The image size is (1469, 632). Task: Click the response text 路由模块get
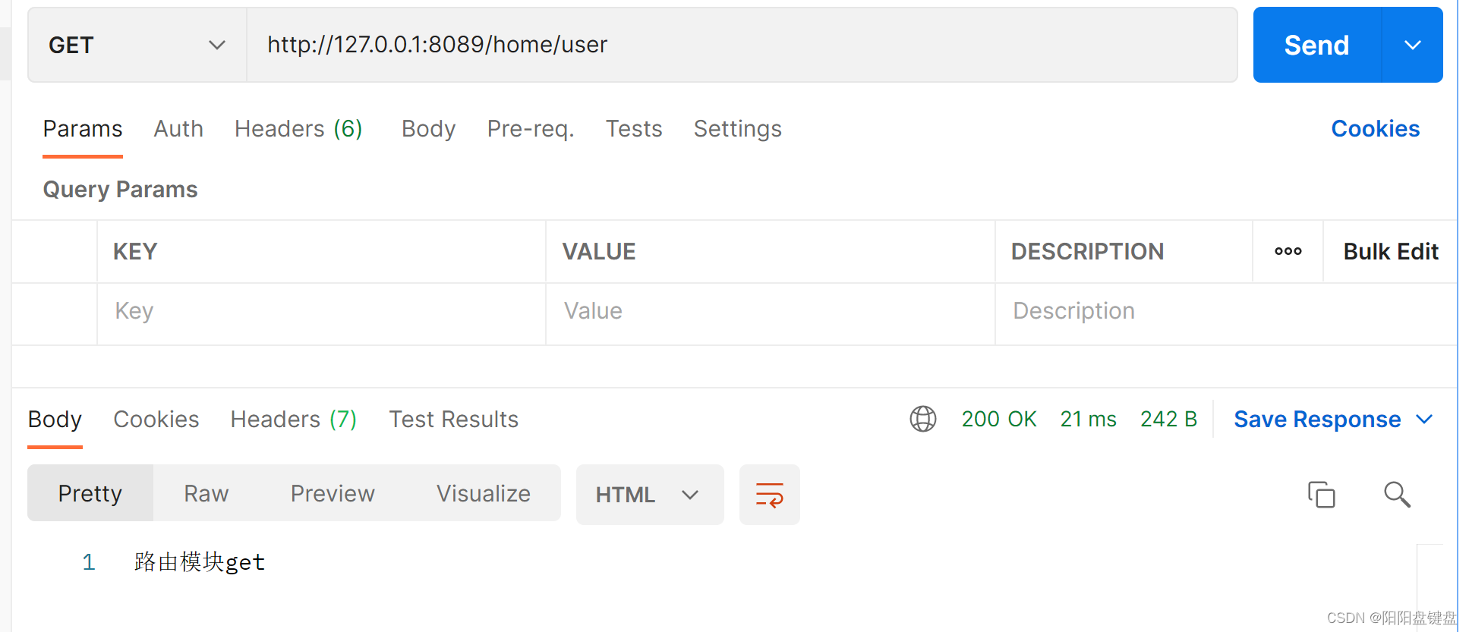pos(200,562)
